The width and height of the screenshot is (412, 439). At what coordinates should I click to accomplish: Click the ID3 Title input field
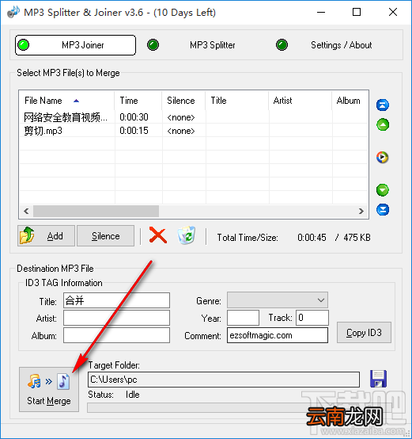[116, 300]
